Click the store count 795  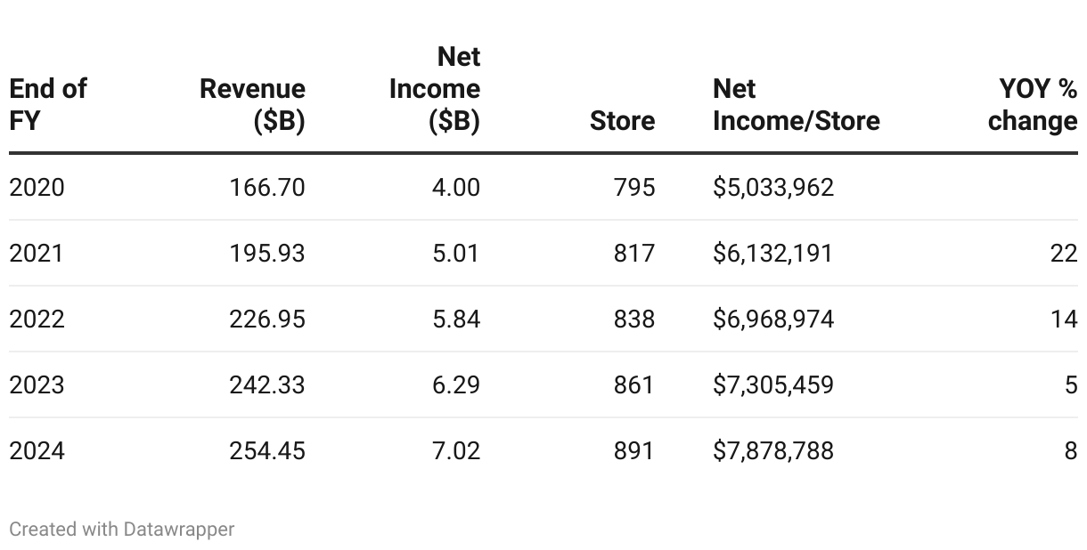[x=633, y=187]
